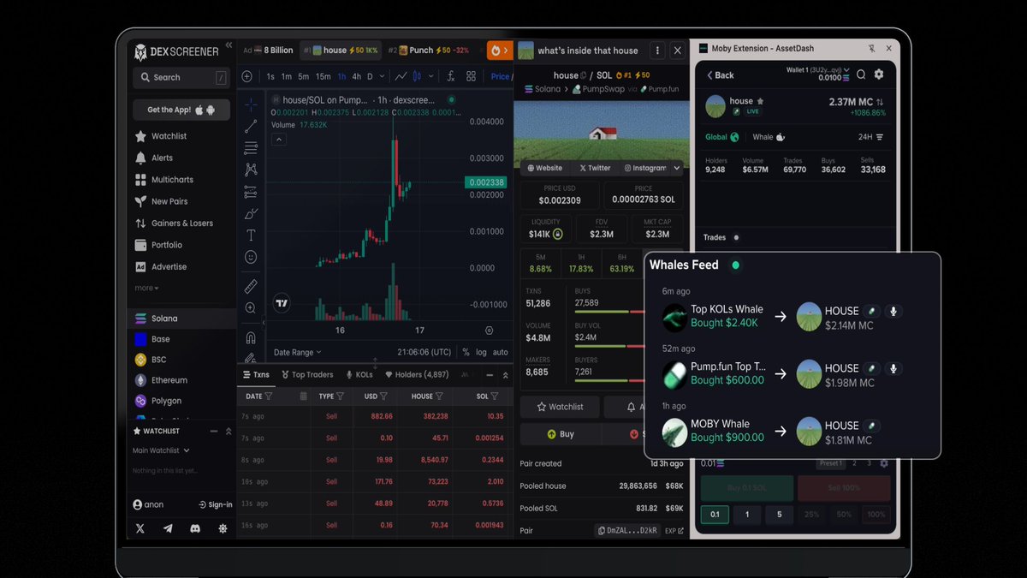Open the token panel three-dot menu
This screenshot has height=578, width=1027.
click(656, 51)
